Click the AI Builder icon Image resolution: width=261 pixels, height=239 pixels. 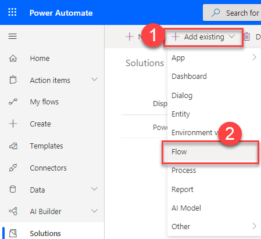(13, 211)
